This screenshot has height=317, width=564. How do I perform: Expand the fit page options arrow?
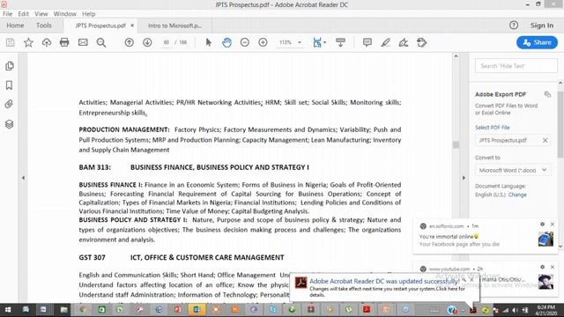[325, 42]
